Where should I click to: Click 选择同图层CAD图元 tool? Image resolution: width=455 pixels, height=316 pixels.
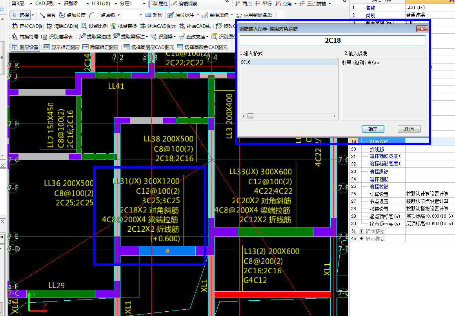[x=149, y=47]
